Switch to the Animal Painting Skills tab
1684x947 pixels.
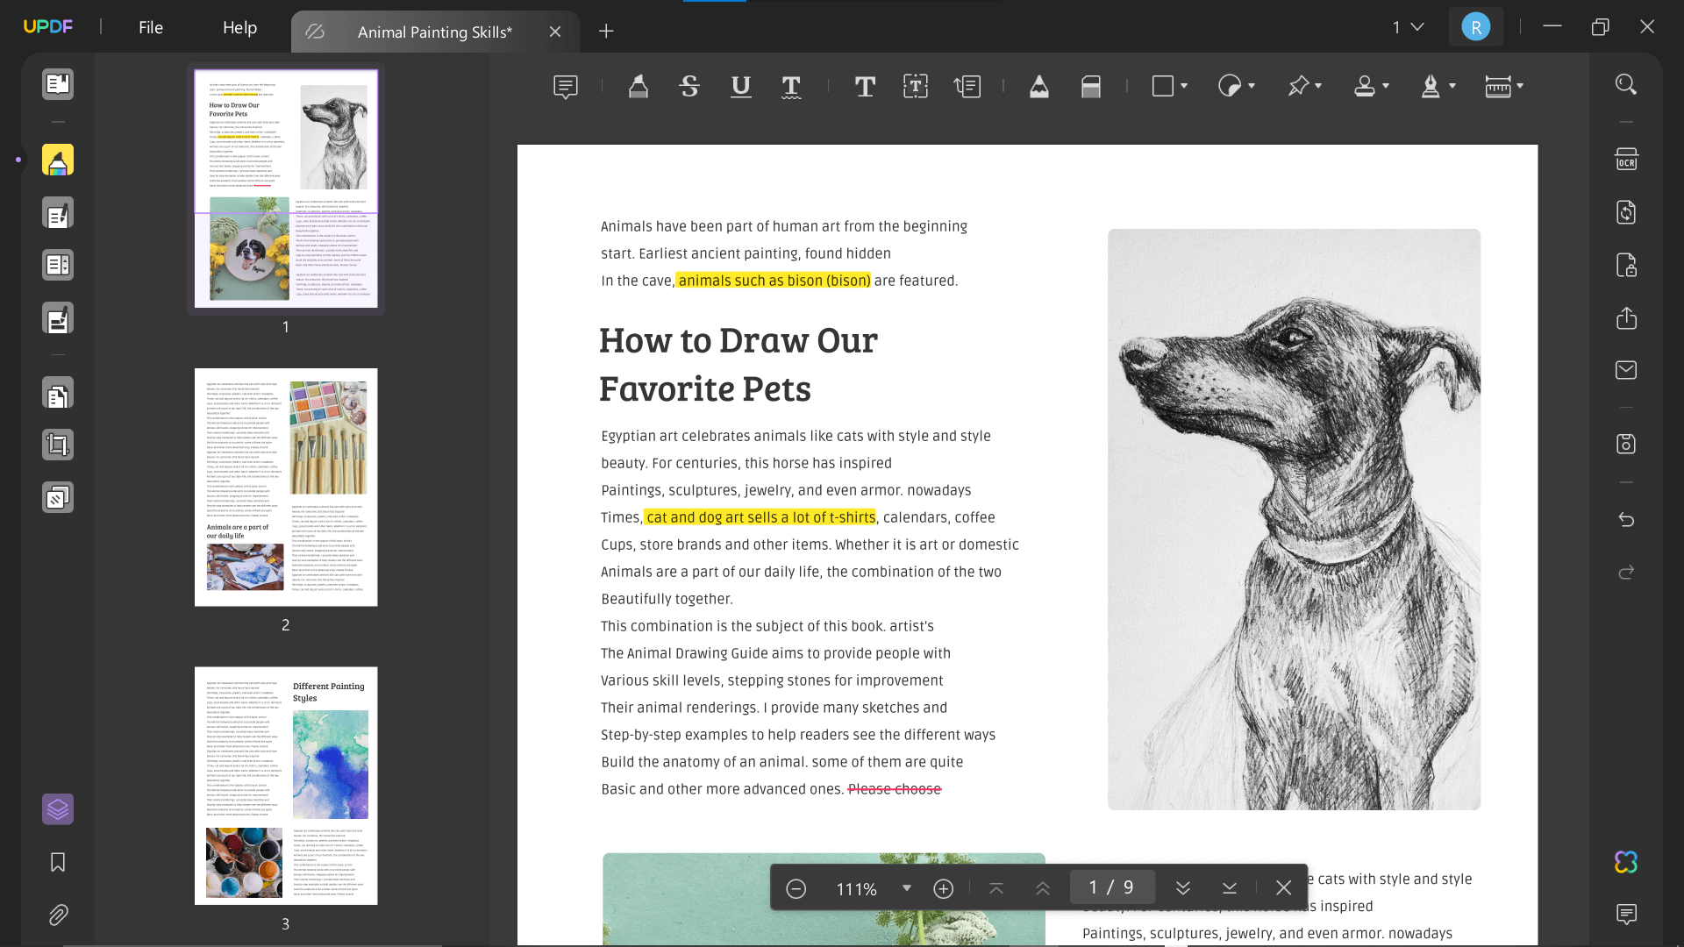[434, 32]
